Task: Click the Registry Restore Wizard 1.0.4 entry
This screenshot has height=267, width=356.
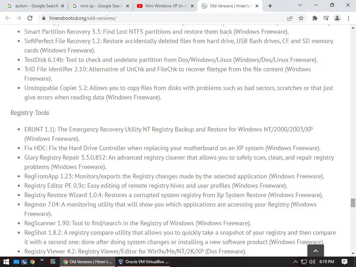Action: [174, 195]
